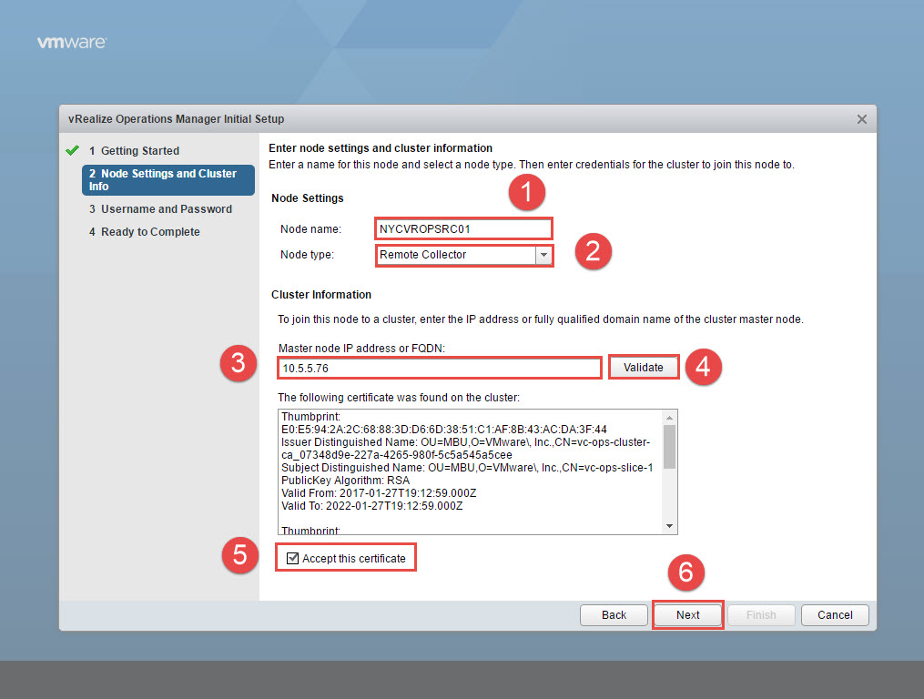Open the Node type dropdown arrow
The image size is (924, 699).
coord(543,255)
